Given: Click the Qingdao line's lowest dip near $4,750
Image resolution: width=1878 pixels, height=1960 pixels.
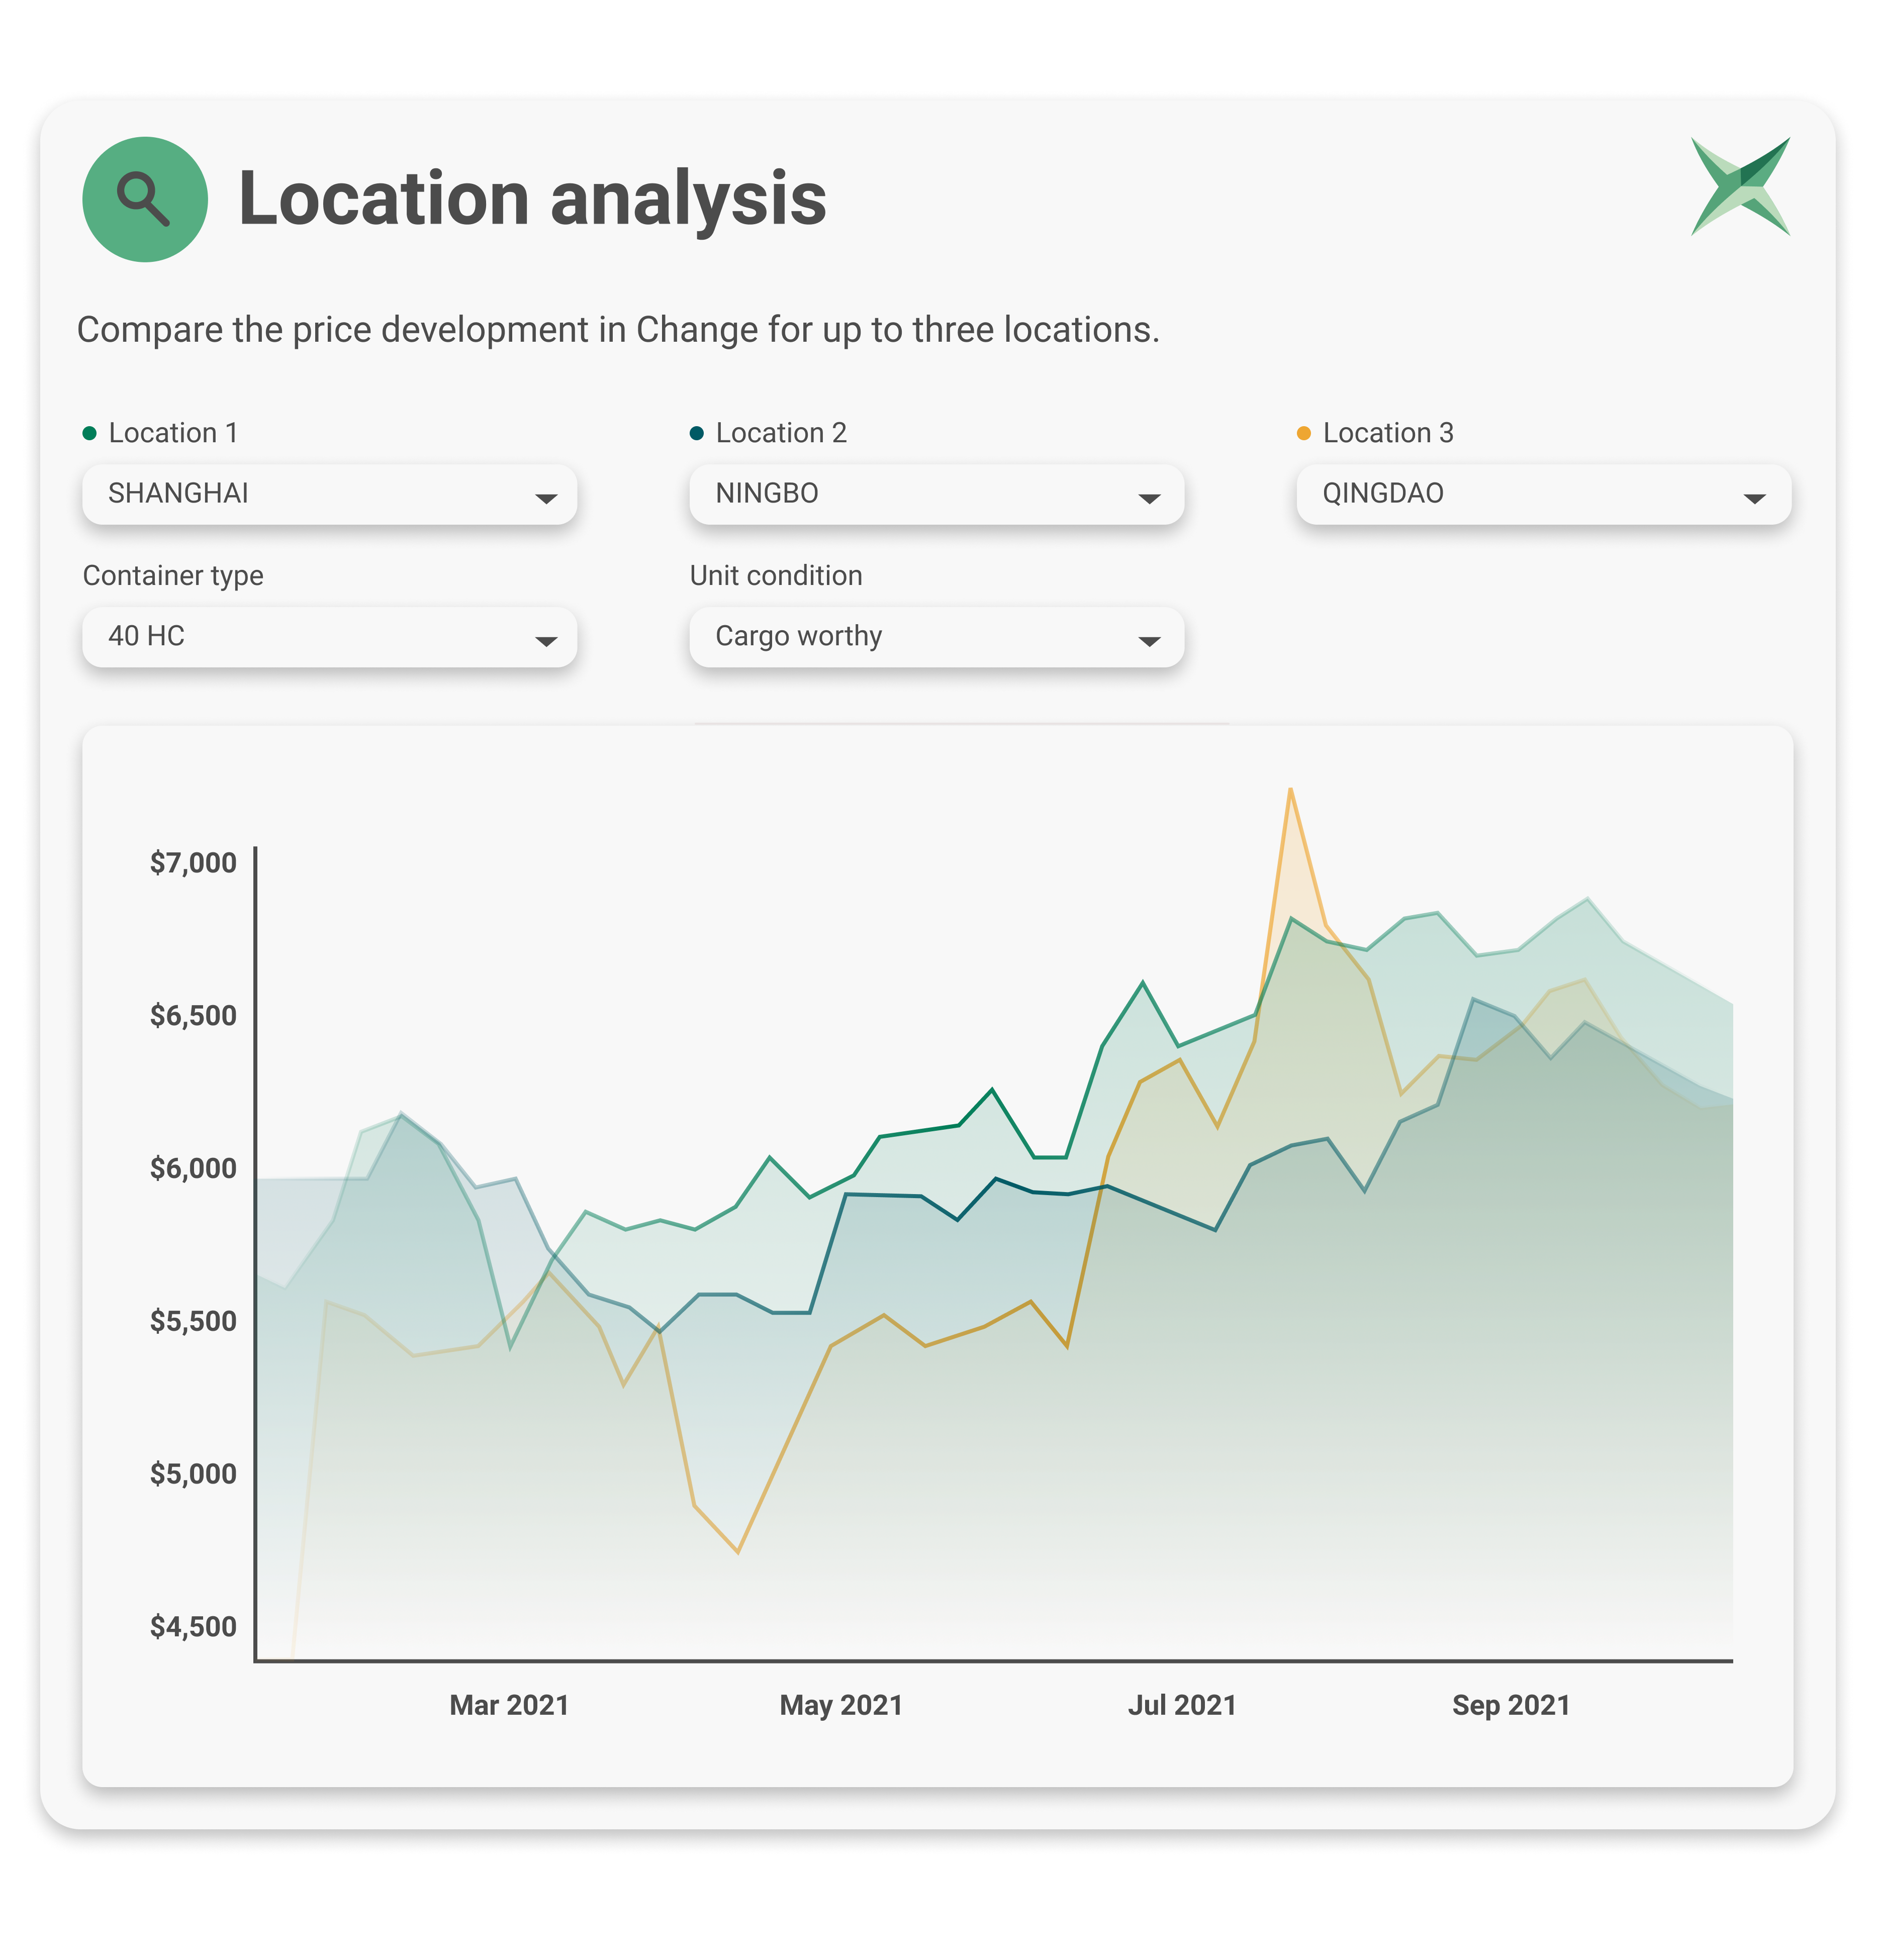Looking at the screenshot, I should coord(738,1551).
